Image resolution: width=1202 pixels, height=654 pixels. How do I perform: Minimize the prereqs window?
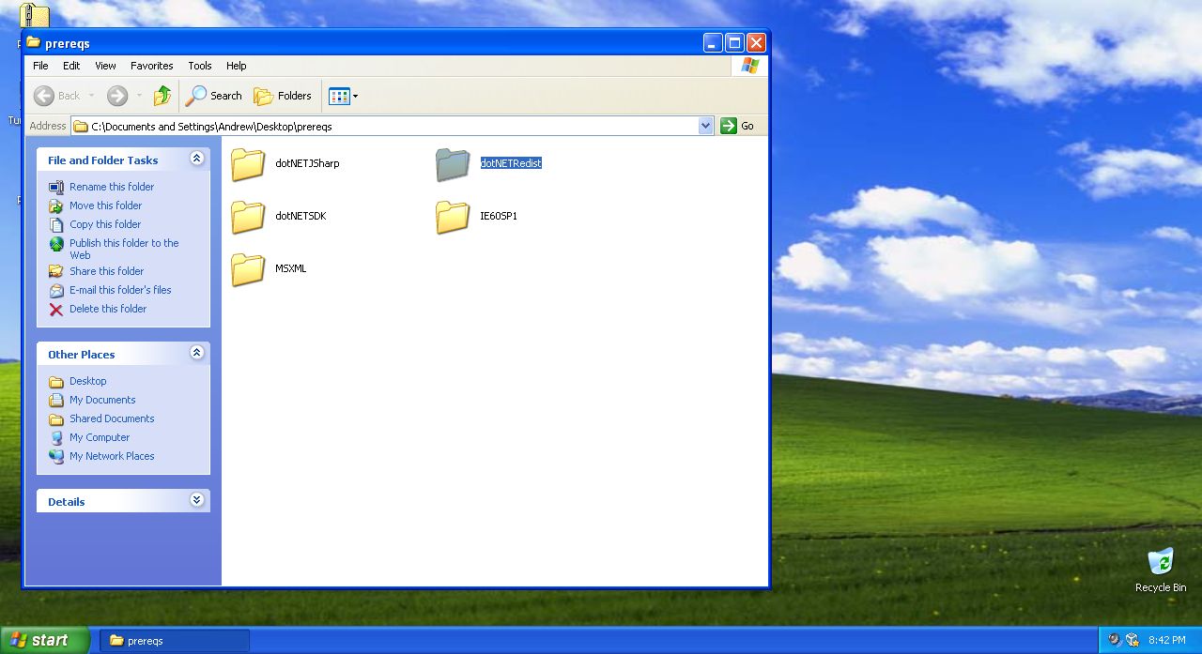tap(713, 42)
